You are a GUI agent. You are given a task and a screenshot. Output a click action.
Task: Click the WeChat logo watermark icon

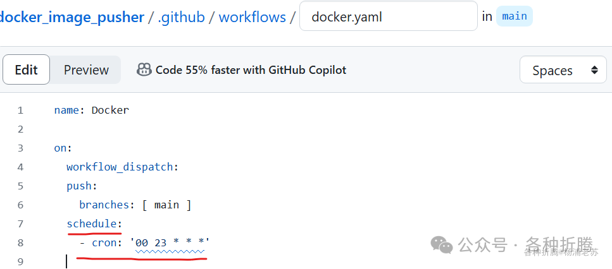[441, 245]
